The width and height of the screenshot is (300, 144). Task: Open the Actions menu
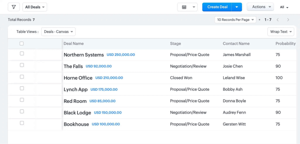[x=260, y=7]
